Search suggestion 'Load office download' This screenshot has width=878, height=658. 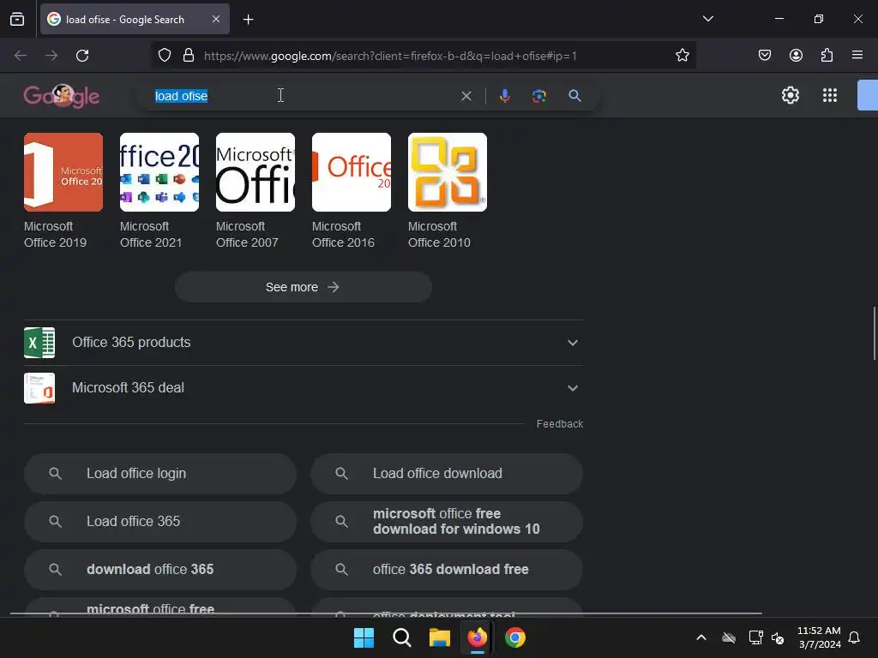(447, 473)
